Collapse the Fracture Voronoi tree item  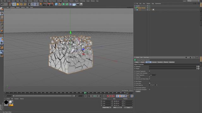[x=135, y=8]
